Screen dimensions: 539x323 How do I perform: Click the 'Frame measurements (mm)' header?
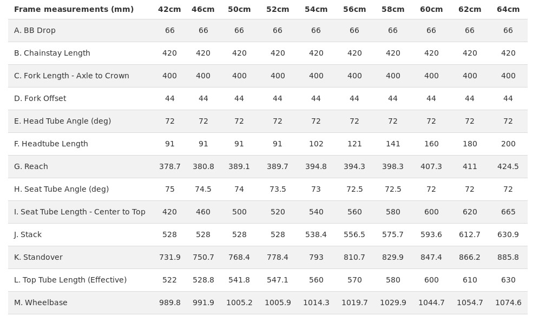coord(74,9)
